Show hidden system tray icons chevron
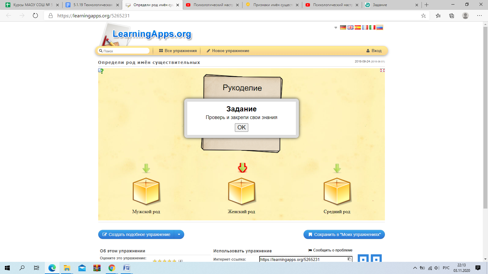The image size is (488, 274). pos(415,268)
